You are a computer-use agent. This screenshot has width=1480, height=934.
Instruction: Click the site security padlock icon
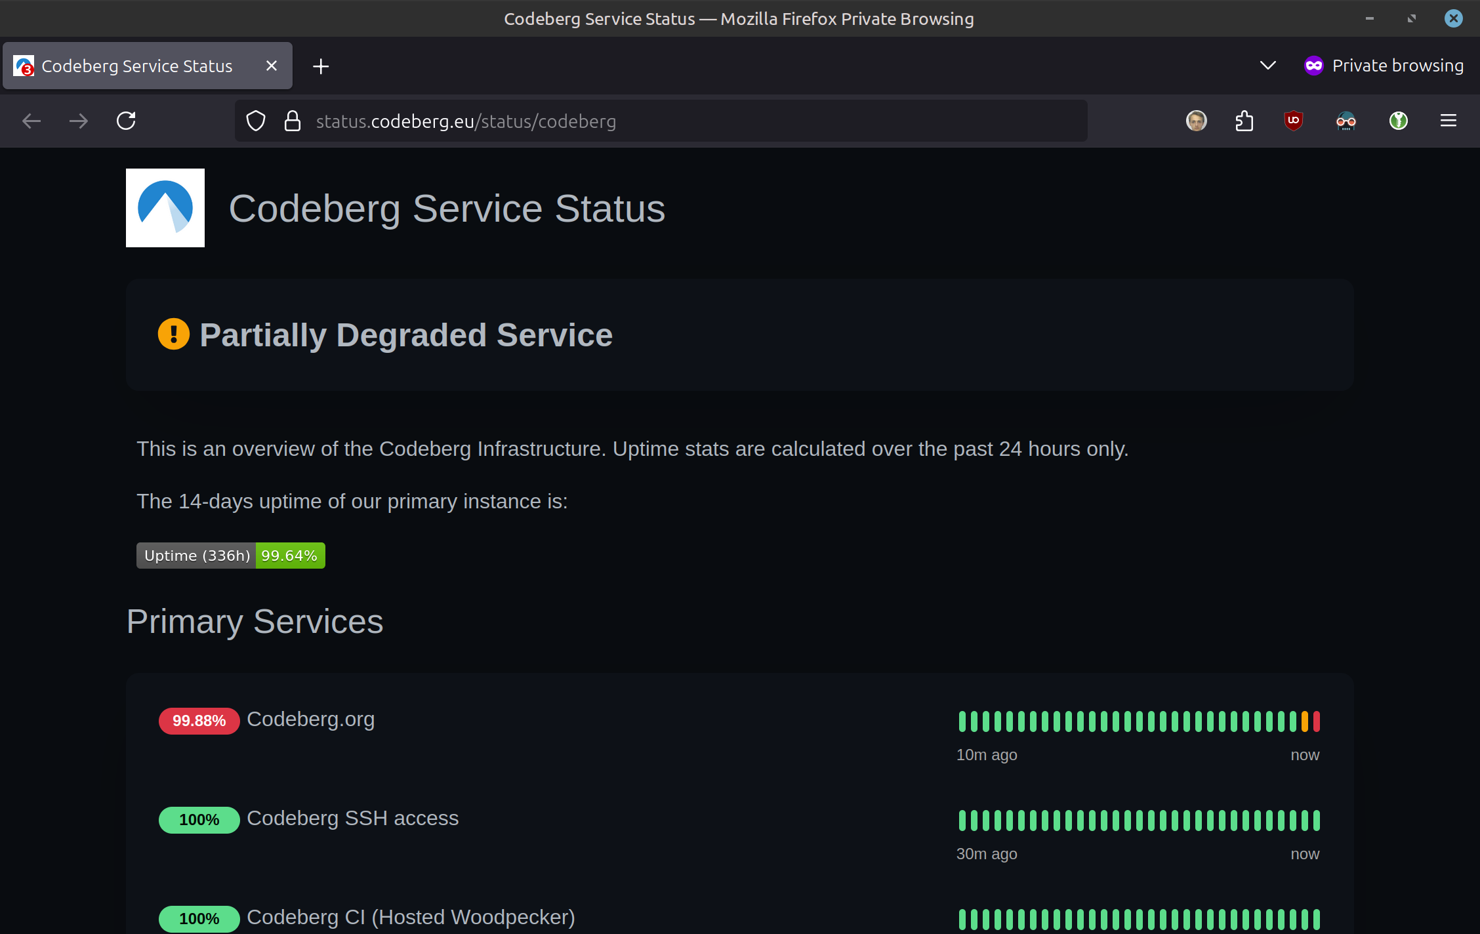(293, 121)
